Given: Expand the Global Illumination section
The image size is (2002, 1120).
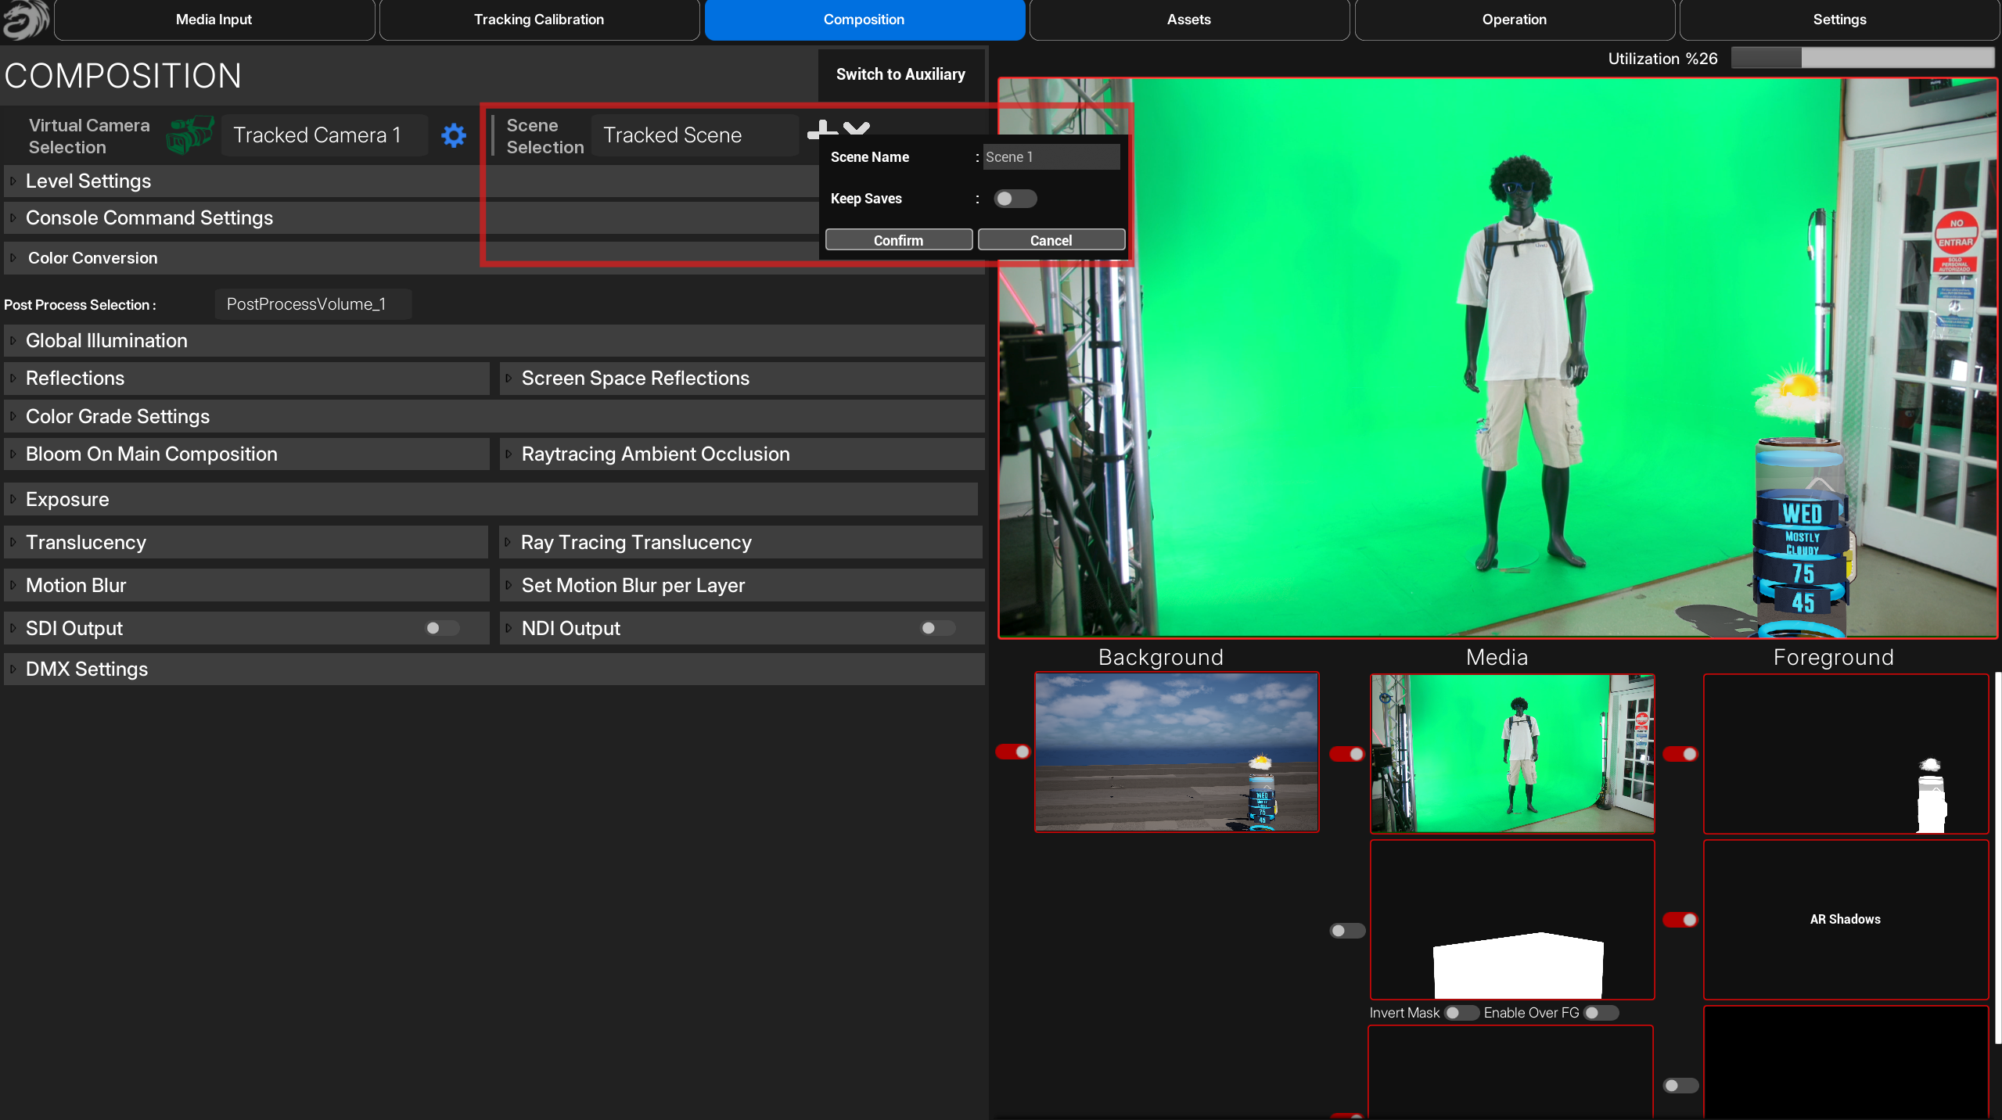Looking at the screenshot, I should 106,341.
